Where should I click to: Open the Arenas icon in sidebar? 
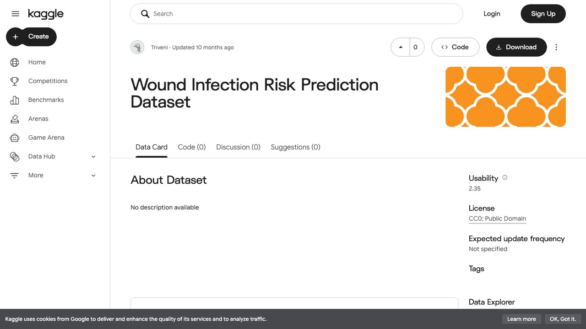point(15,118)
